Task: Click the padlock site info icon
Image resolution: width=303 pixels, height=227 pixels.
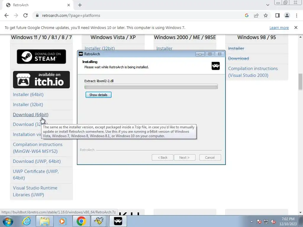Action: [37, 15]
